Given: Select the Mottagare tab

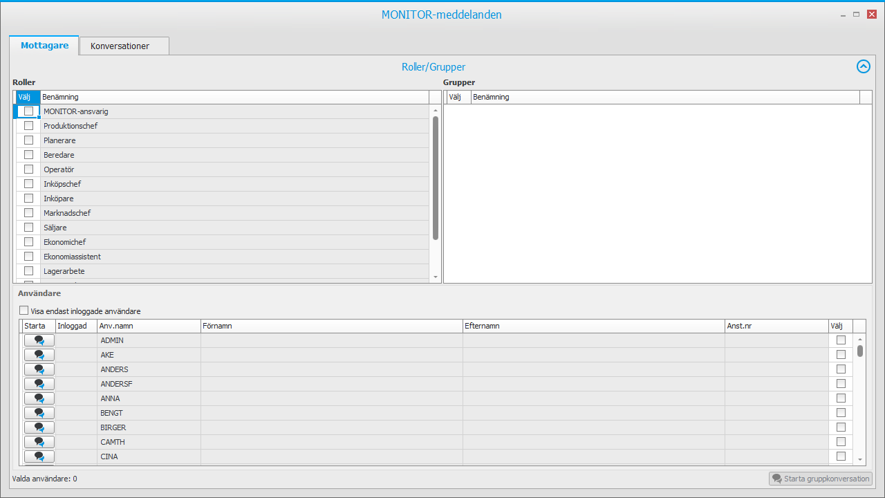Looking at the screenshot, I should pos(44,46).
